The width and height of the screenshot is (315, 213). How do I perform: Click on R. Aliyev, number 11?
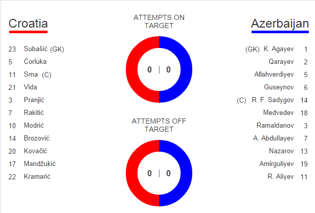[281, 177]
